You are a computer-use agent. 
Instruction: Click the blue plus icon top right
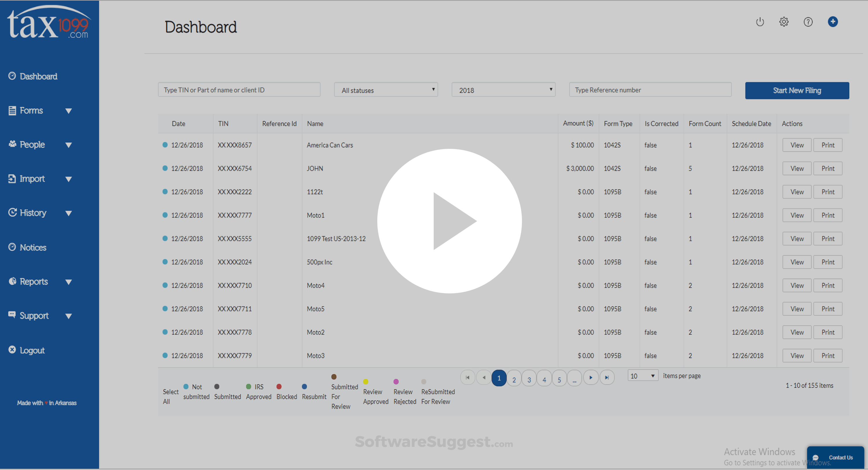(833, 22)
